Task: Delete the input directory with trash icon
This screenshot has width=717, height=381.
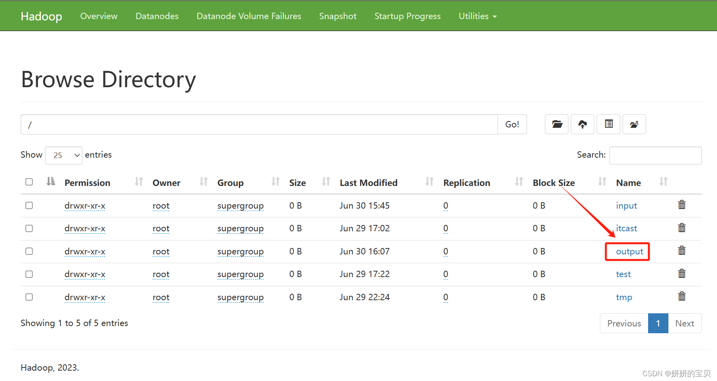Action: pyautogui.click(x=682, y=205)
